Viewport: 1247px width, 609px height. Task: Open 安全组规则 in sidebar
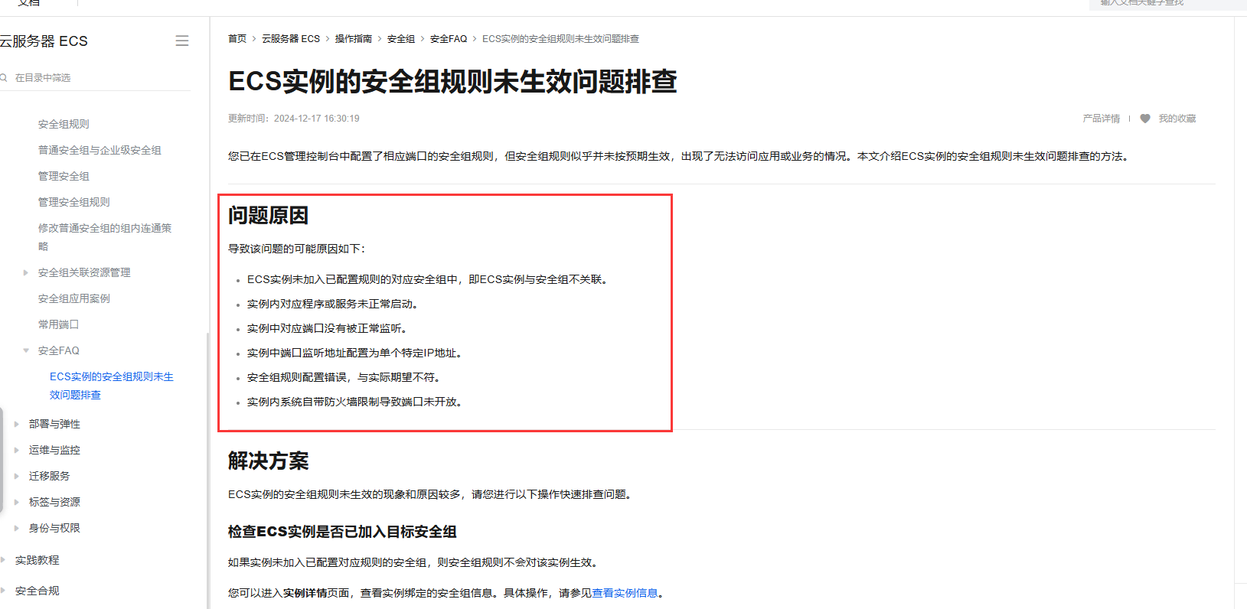[64, 124]
